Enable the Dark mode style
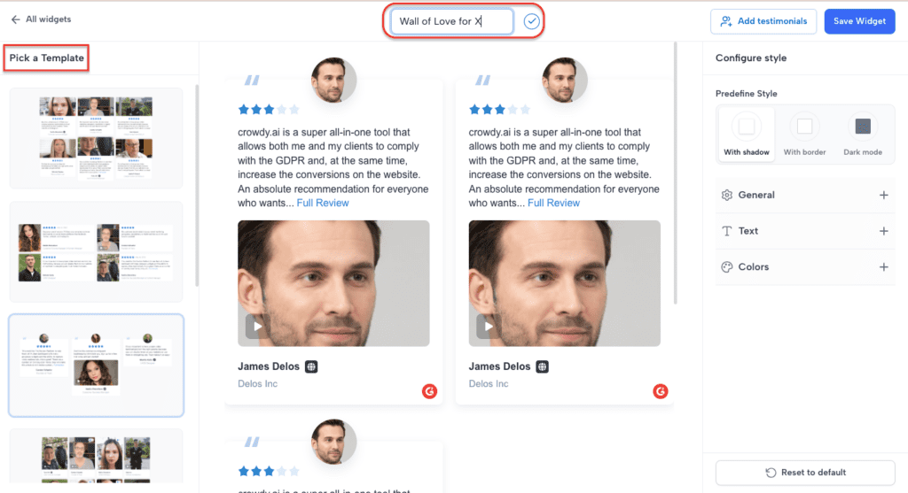 tap(862, 135)
